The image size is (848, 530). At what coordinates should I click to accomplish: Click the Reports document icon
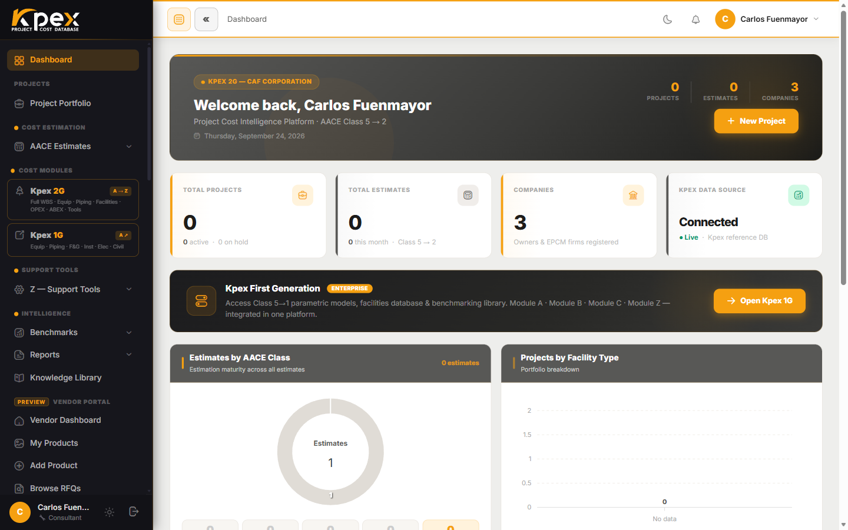[19, 355]
